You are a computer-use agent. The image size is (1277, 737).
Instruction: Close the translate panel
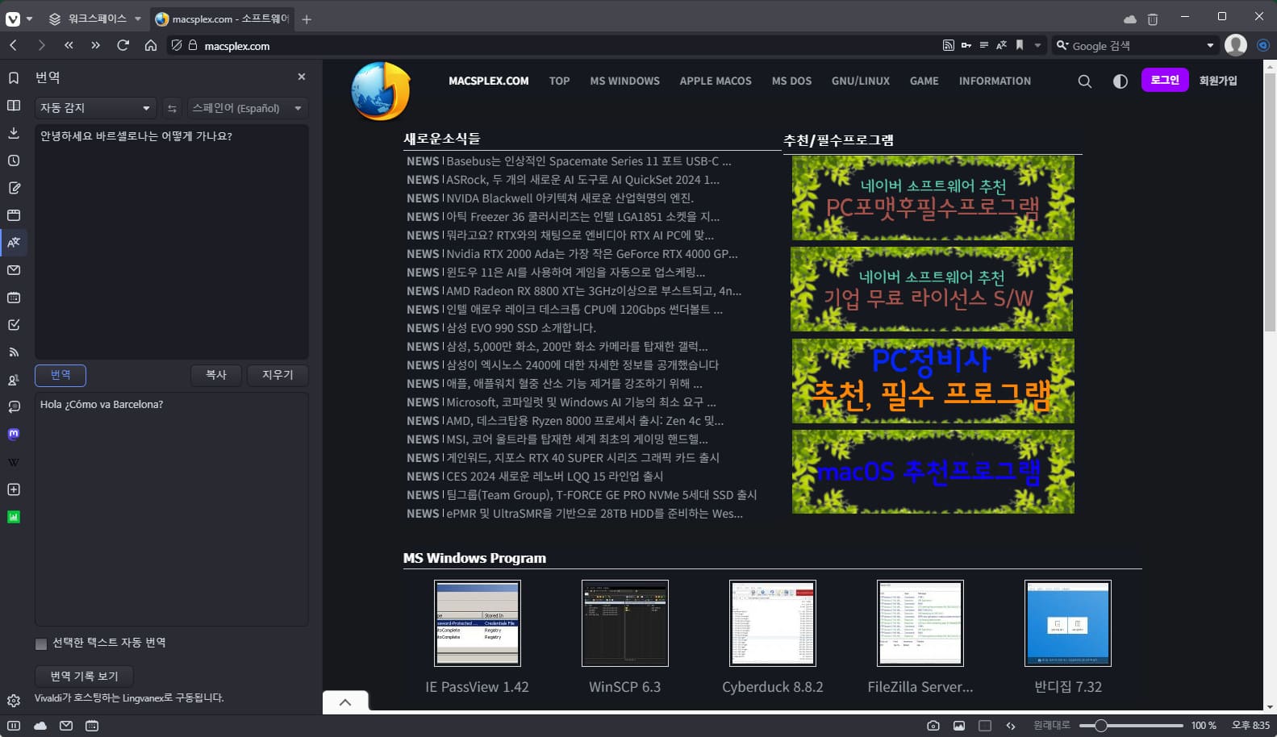pyautogui.click(x=302, y=77)
